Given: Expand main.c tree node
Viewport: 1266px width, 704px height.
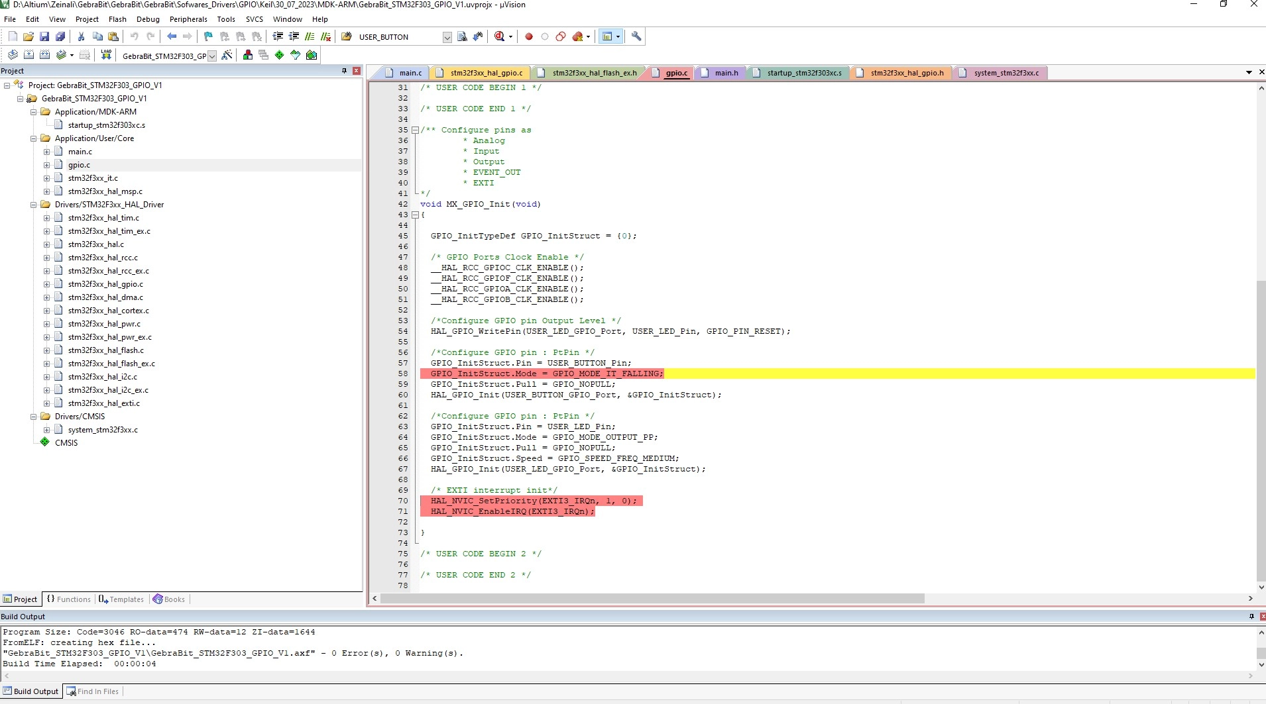Looking at the screenshot, I should pyautogui.click(x=46, y=152).
